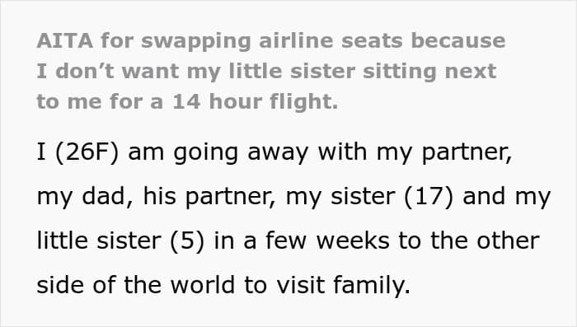577x327 pixels.
Task: Click "and my" ending the second body line
Action: coord(506,197)
